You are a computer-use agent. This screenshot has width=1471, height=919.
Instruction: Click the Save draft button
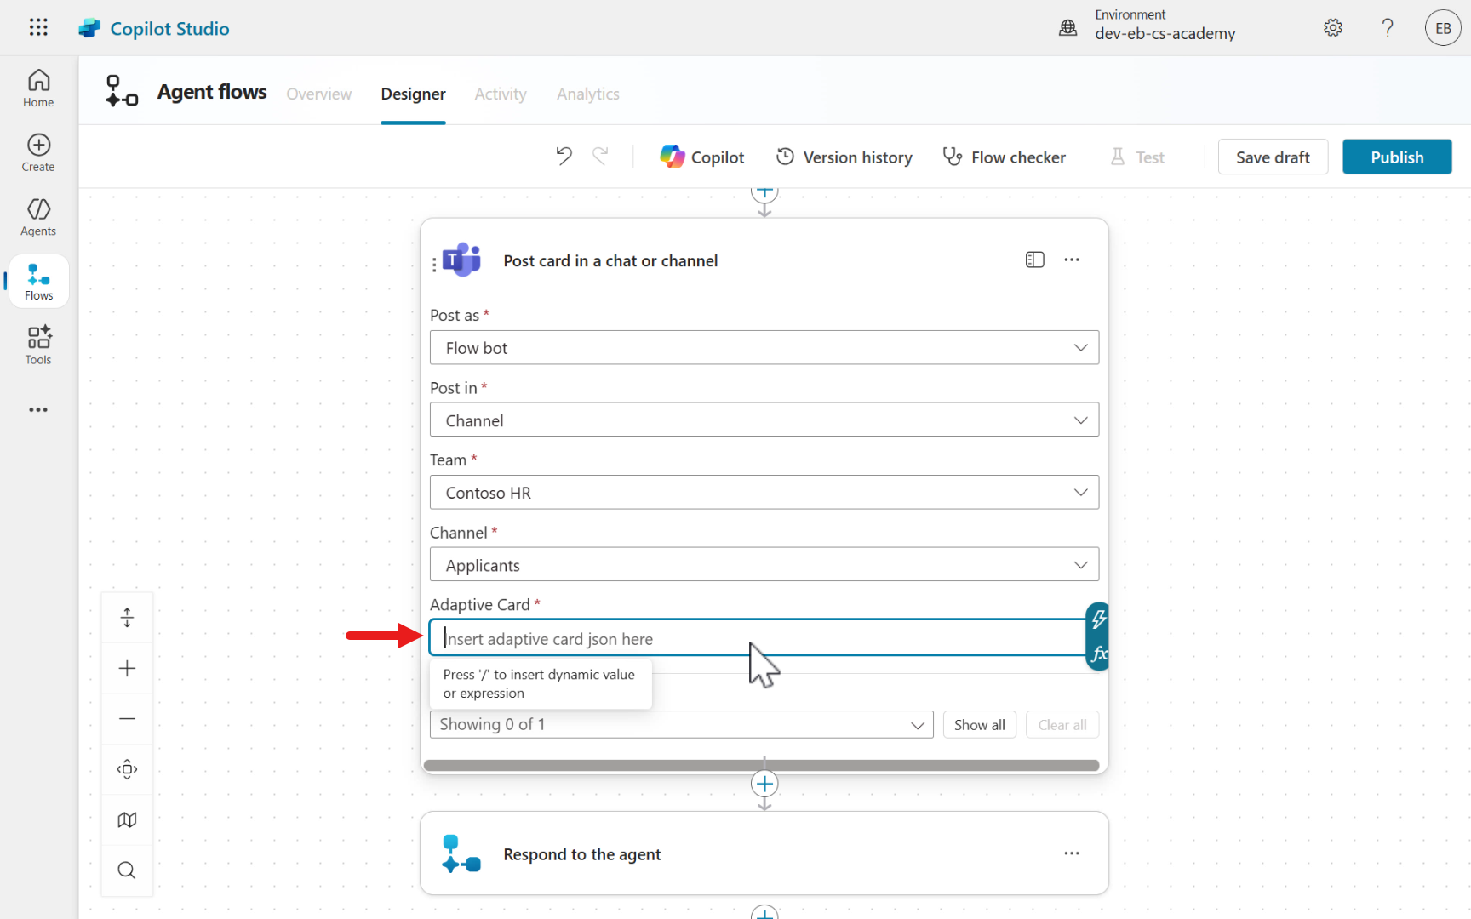click(1272, 157)
